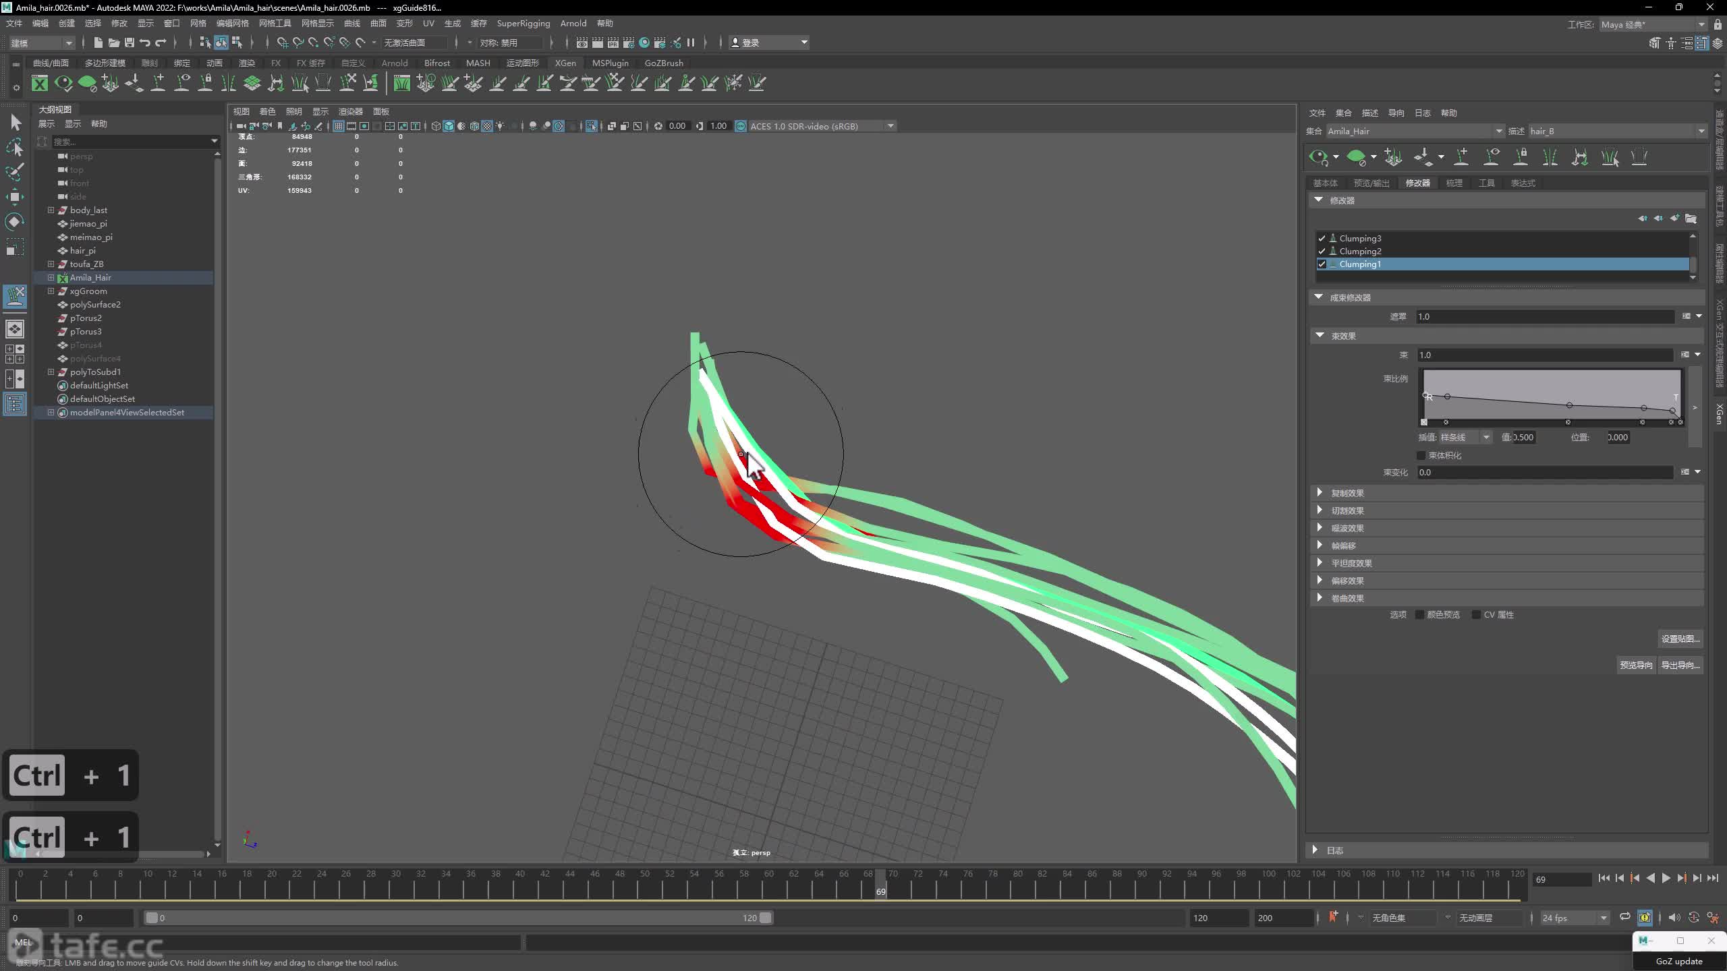This screenshot has height=971, width=1727.
Task: Click the 束比例 ramp curve graph
Action: click(x=1552, y=395)
